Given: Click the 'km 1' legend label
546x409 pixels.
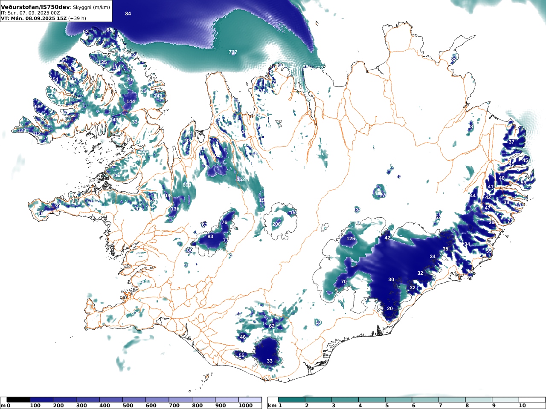Looking at the screenshot, I should 275,406.
